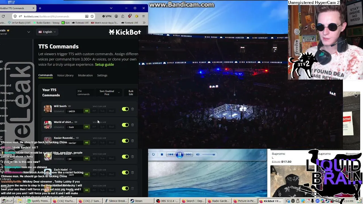Switch to the Moderation tab
363x204 pixels.
coord(85,75)
